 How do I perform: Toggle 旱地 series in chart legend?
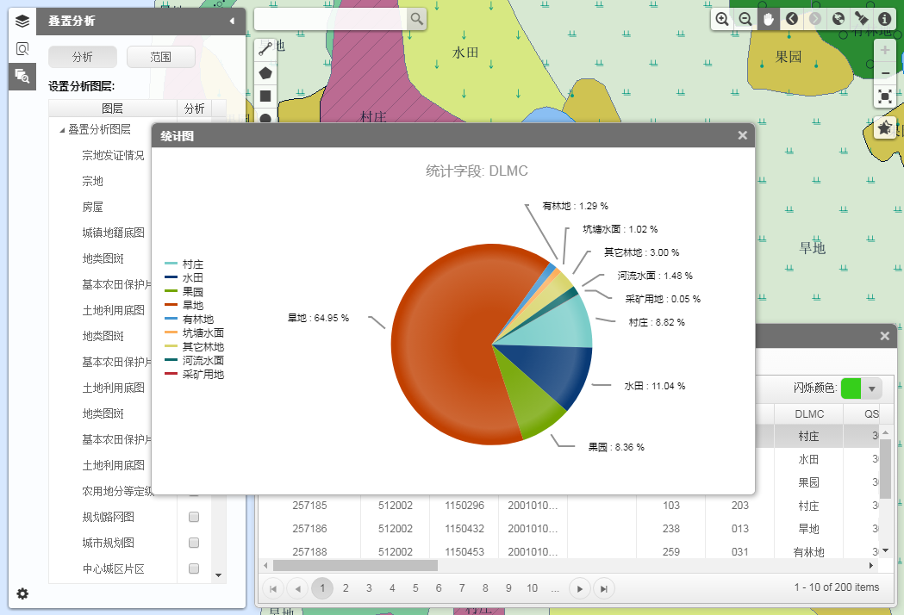coord(184,306)
